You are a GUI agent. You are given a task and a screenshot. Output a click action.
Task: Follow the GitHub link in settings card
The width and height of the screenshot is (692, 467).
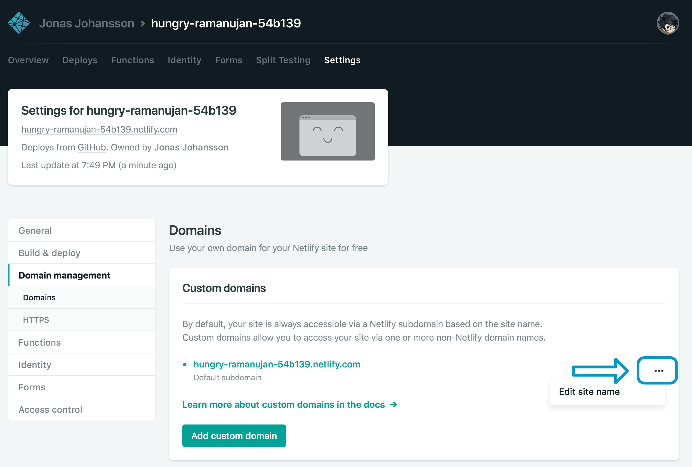click(x=92, y=147)
